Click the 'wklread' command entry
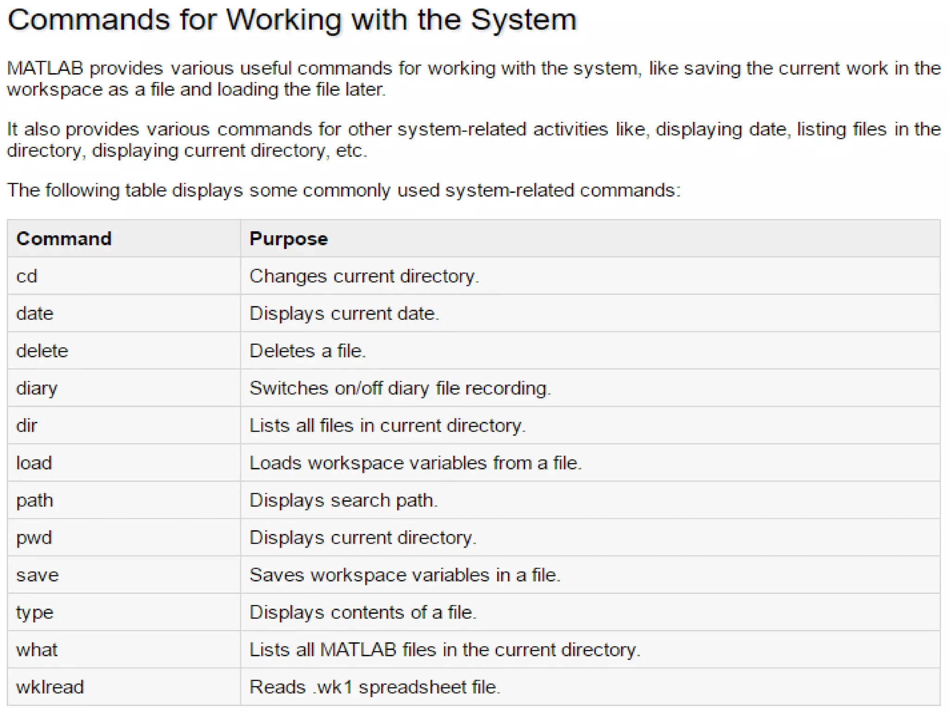 click(50, 687)
